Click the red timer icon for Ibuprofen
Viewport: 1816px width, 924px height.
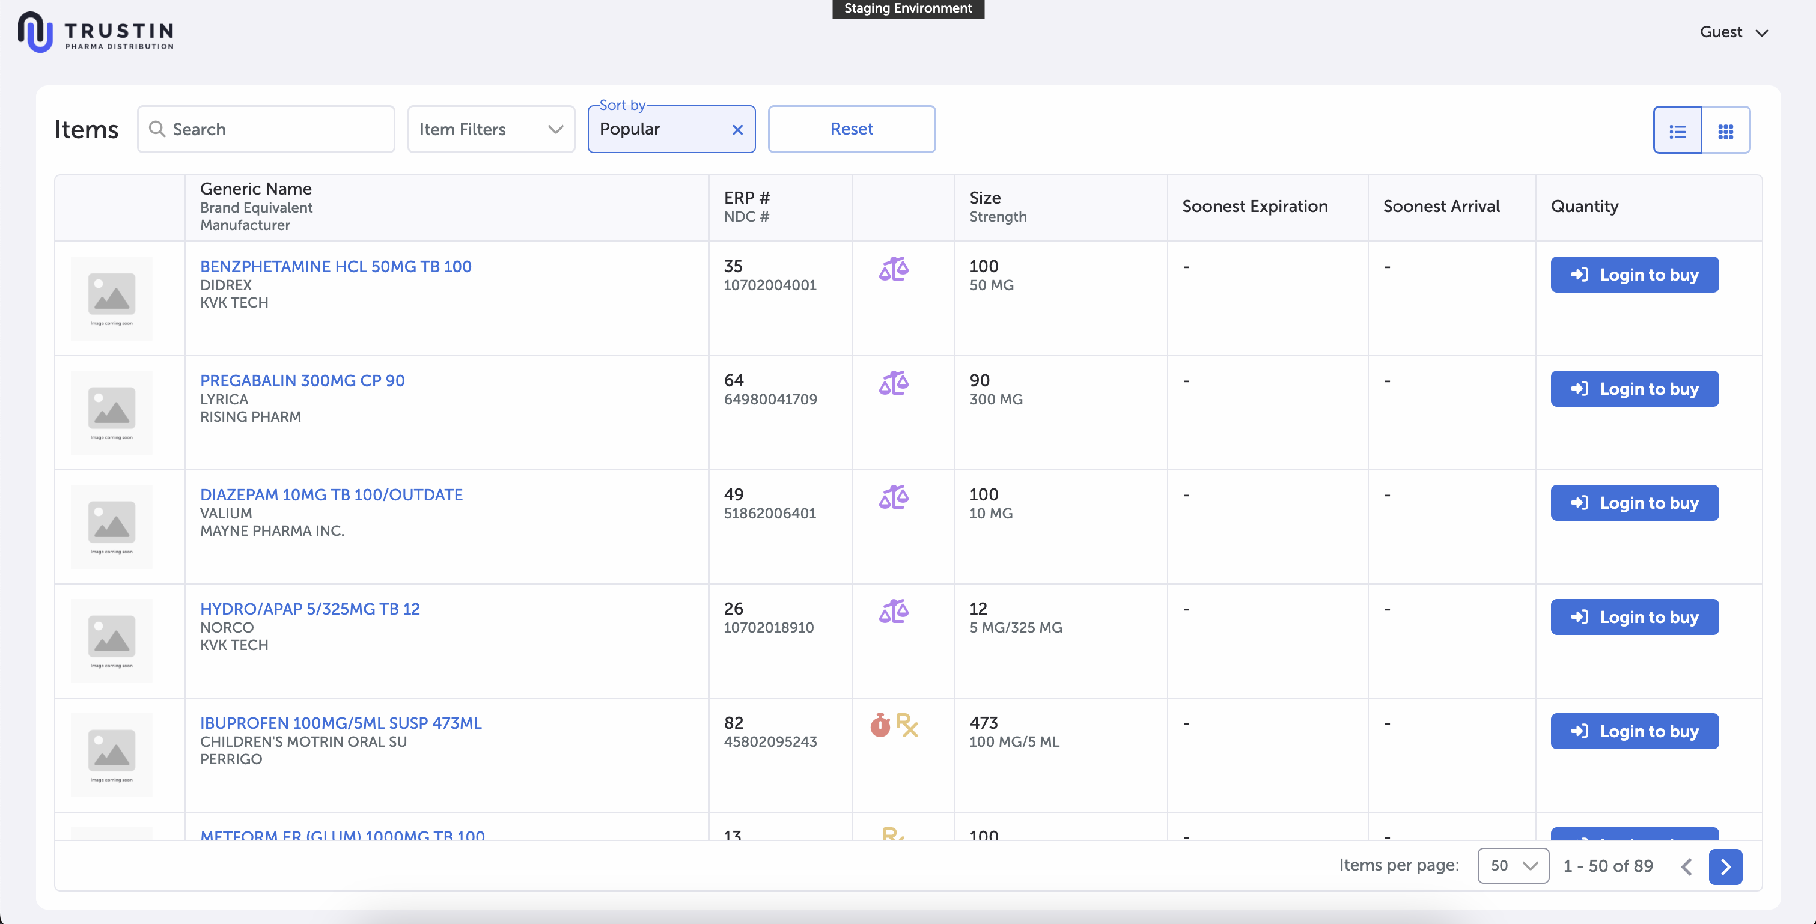(x=880, y=725)
